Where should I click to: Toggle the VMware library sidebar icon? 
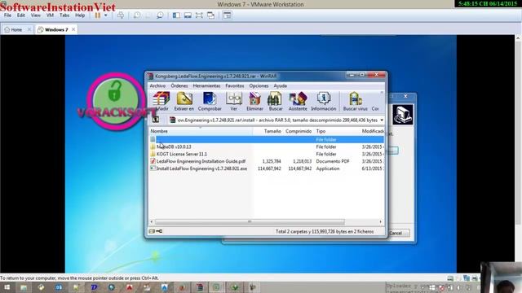click(176, 15)
